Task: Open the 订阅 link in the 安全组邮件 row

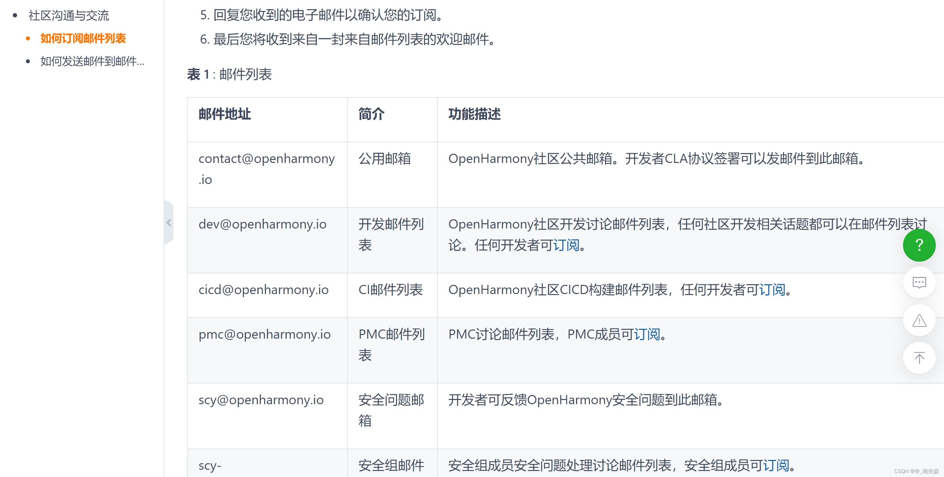Action: click(x=776, y=465)
